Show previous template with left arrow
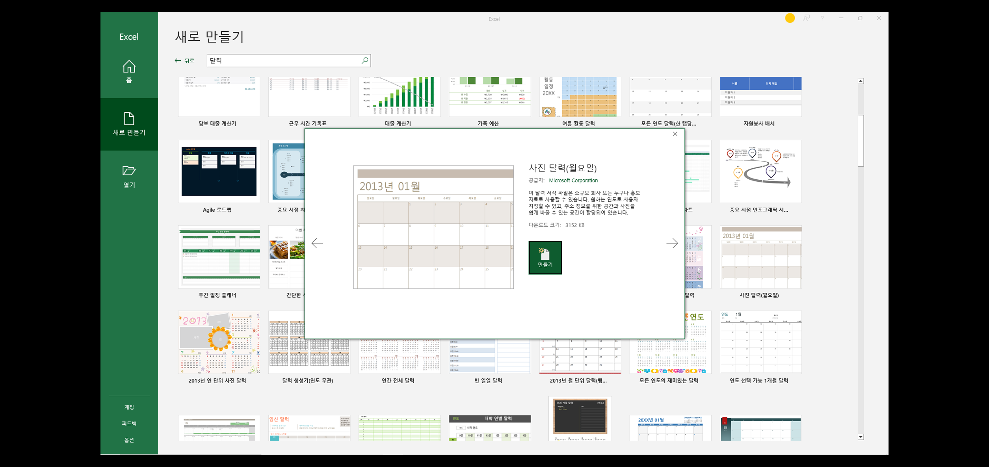Screen dimensions: 989x467 pos(317,243)
